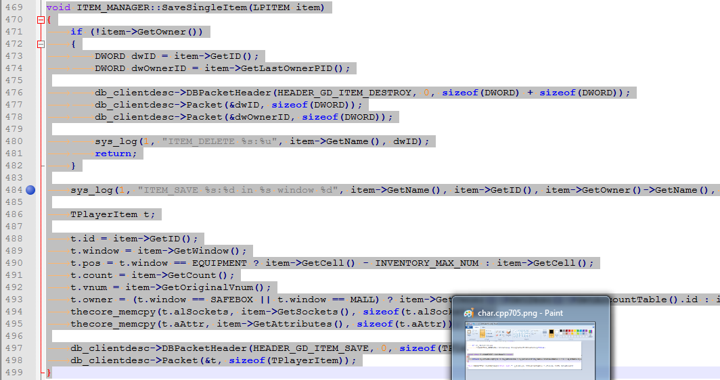The height and width of the screenshot is (380, 720).
Task: Click 'INVENTORY_MAX_NUM' constant
Action: pyautogui.click(x=427, y=263)
